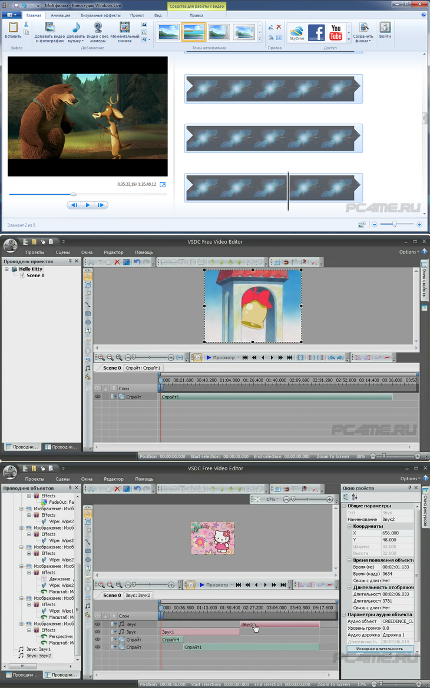Image resolution: width=430 pixels, height=688 pixels.
Task: Open Options dropdown in VSDC project-explorer window
Action: click(409, 252)
